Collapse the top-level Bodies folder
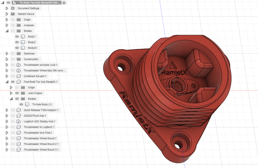 coord(7,31)
